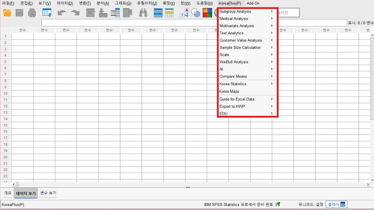Expand the WeiBull Analysis submenu
The height and width of the screenshot is (210, 374).
click(x=247, y=62)
